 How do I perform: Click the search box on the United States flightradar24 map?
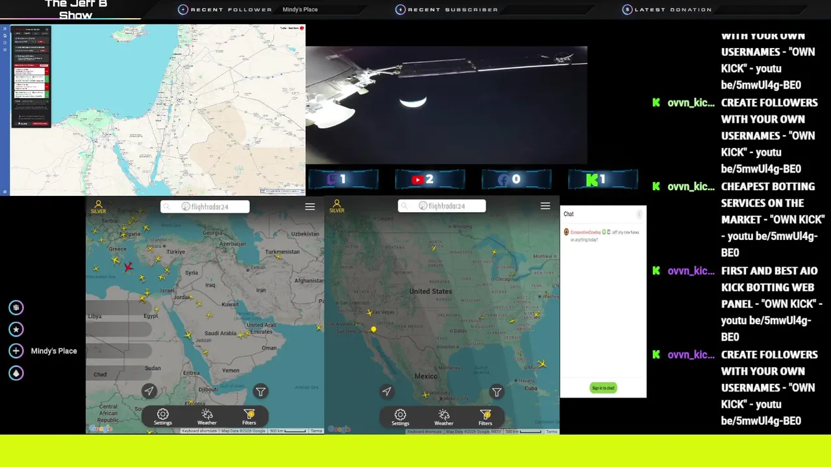441,206
